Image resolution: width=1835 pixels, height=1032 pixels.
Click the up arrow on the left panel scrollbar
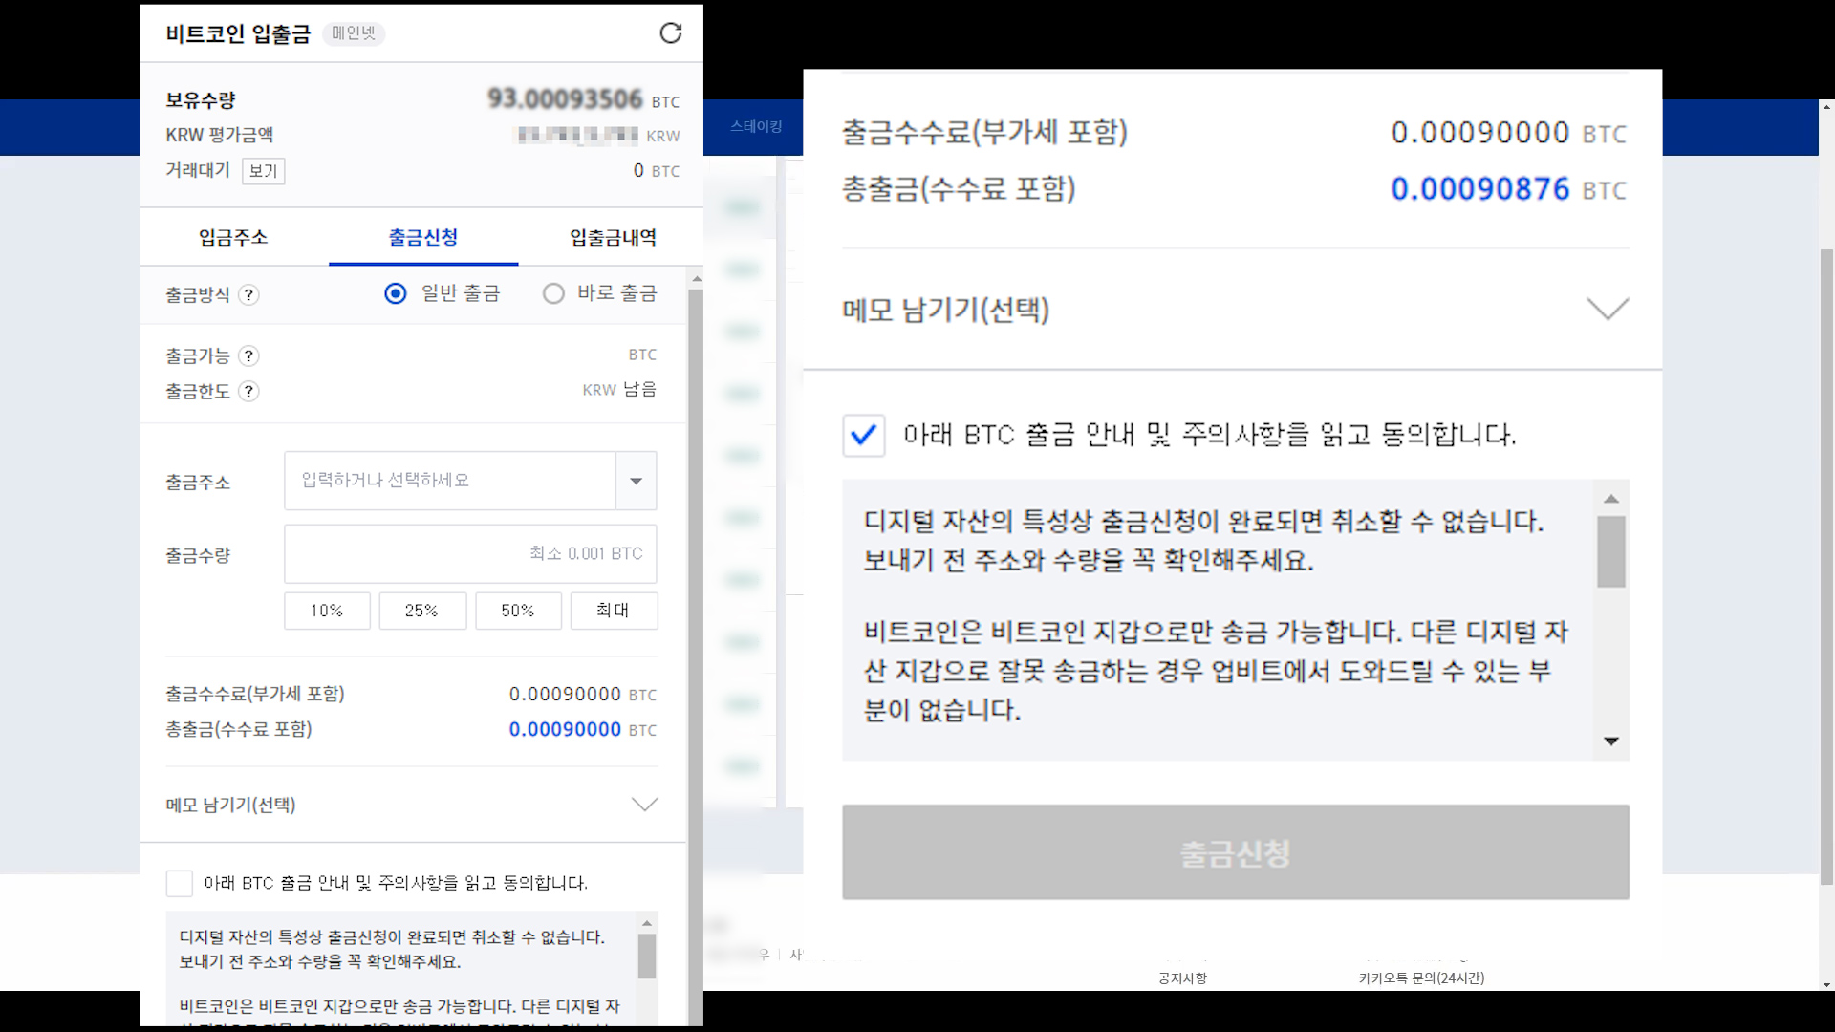pyautogui.click(x=696, y=280)
